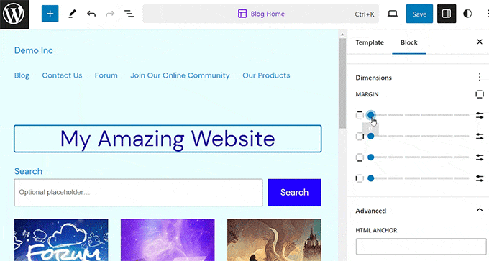
Task: Switch to the Template tab
Action: [x=370, y=42]
